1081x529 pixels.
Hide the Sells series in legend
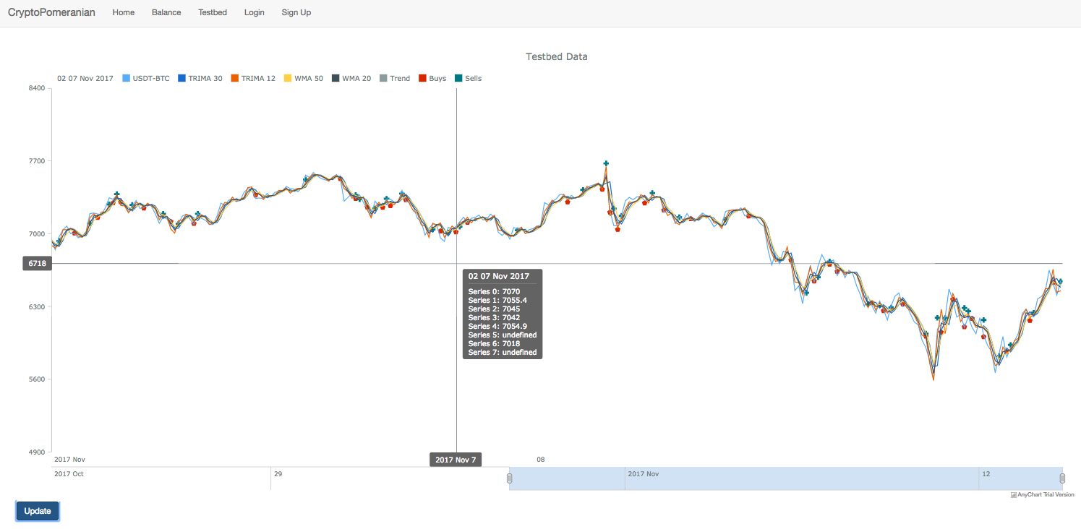click(469, 78)
